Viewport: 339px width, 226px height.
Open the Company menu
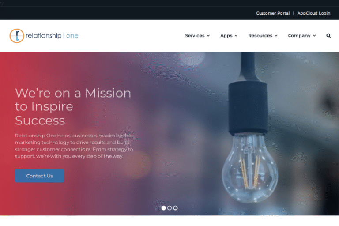point(299,35)
